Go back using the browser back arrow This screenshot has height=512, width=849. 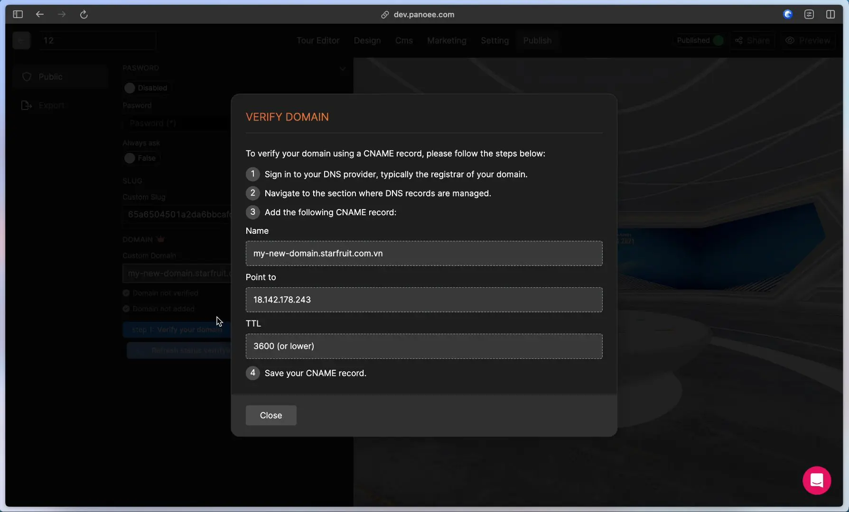point(40,14)
